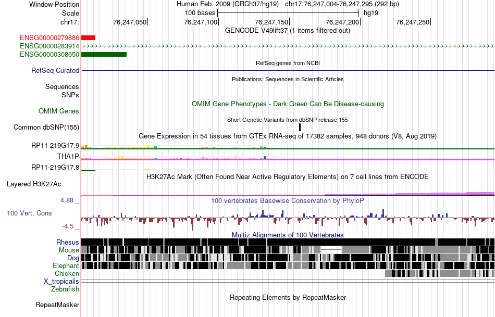
Task: Click the 76,247,150 ruler position
Action: point(271,22)
